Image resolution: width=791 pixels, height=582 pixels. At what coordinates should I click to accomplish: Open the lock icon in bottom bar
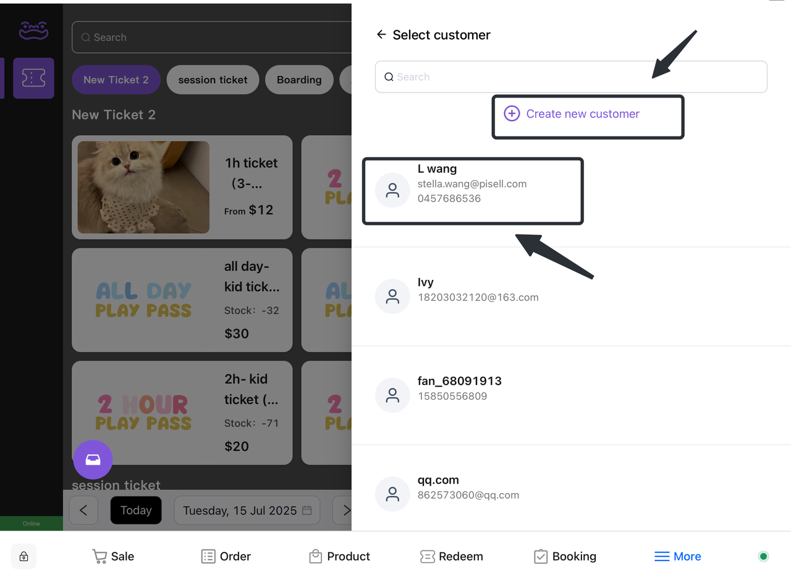pos(23,556)
